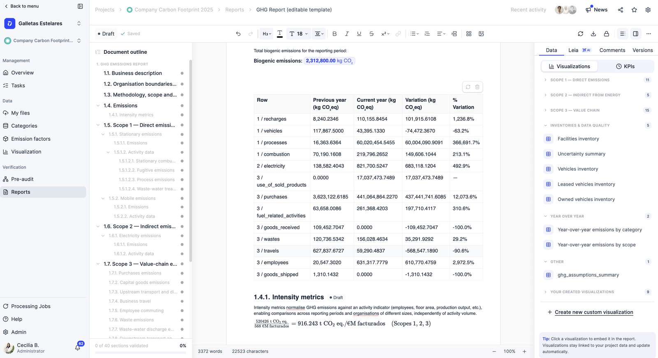Click the undo arrow icon
The width and height of the screenshot is (658, 358).
click(238, 34)
